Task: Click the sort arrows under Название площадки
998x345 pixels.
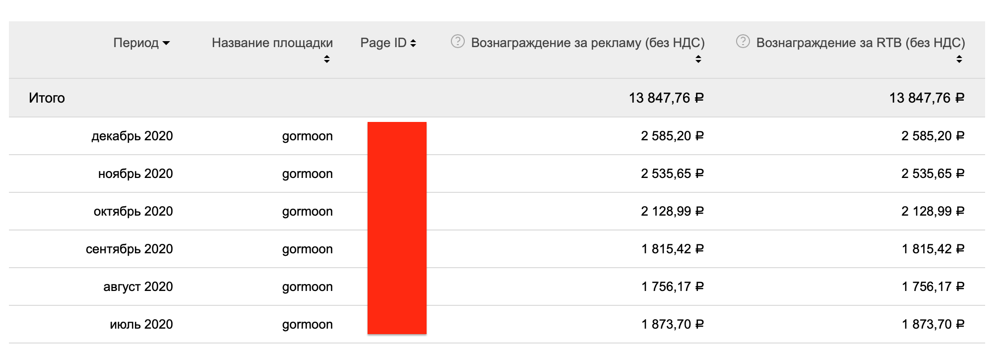Action: pos(326,59)
